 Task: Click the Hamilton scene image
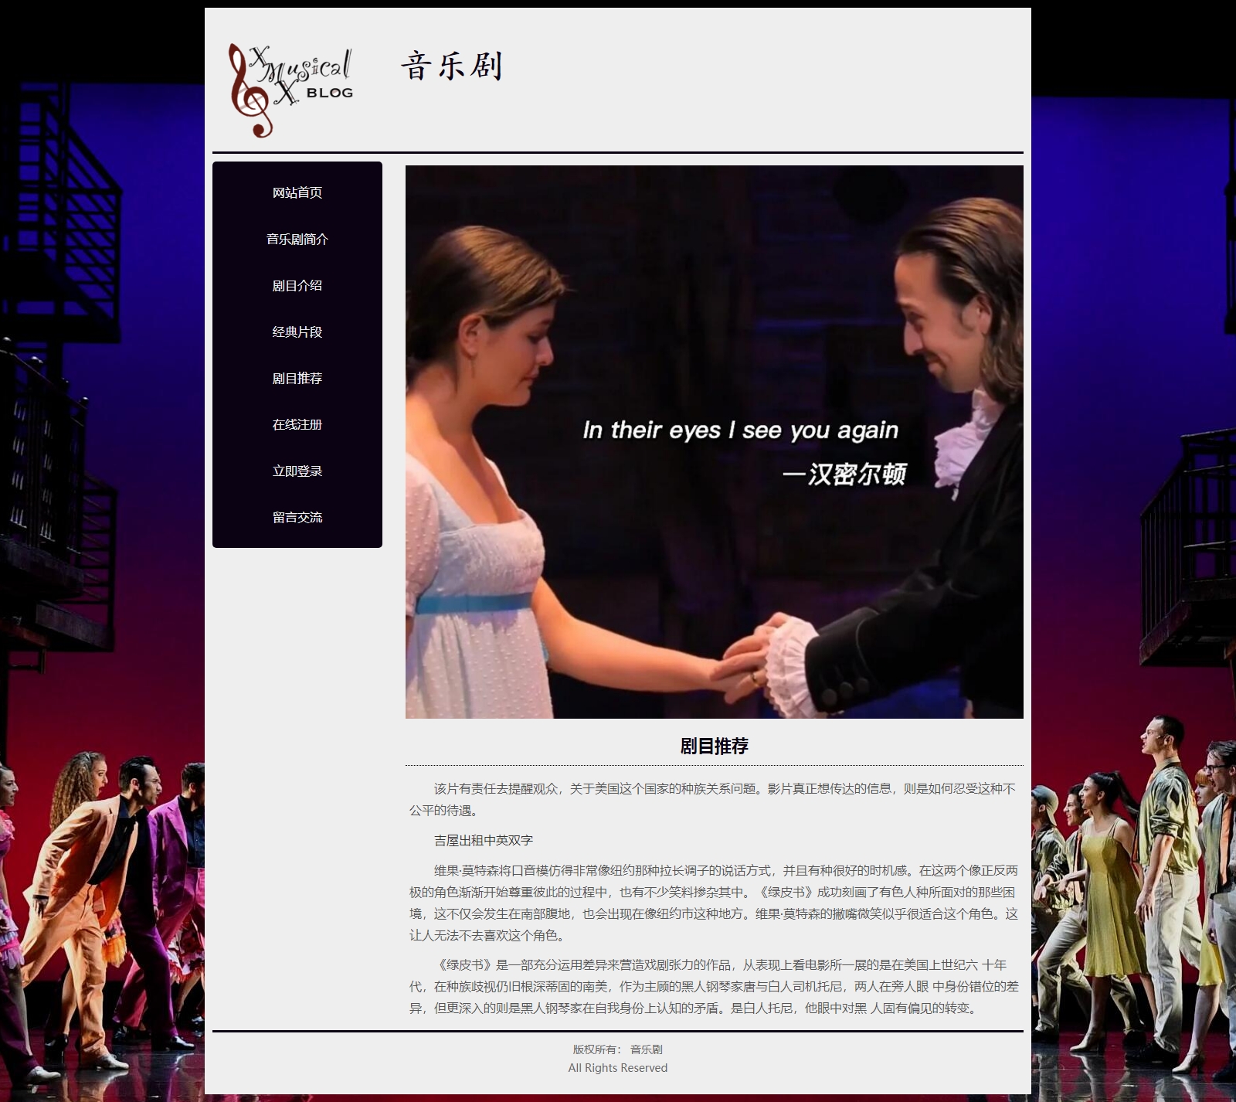click(x=715, y=442)
